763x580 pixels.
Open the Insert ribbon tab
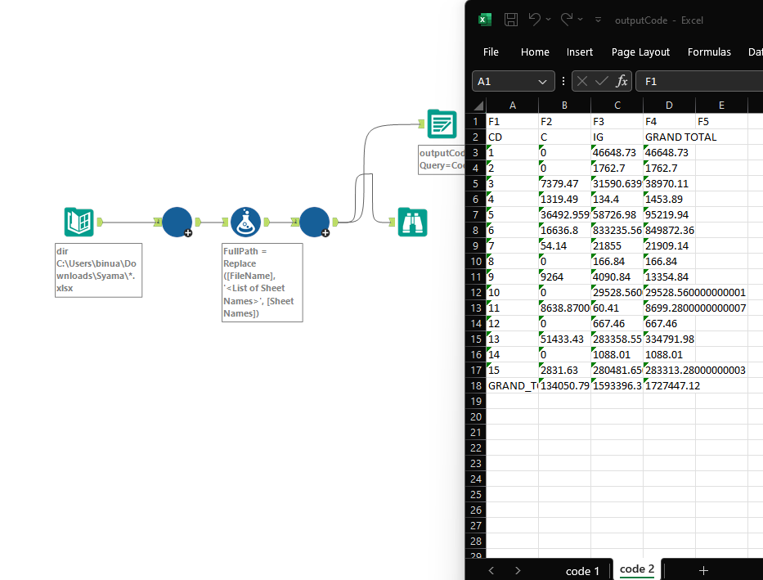click(580, 52)
